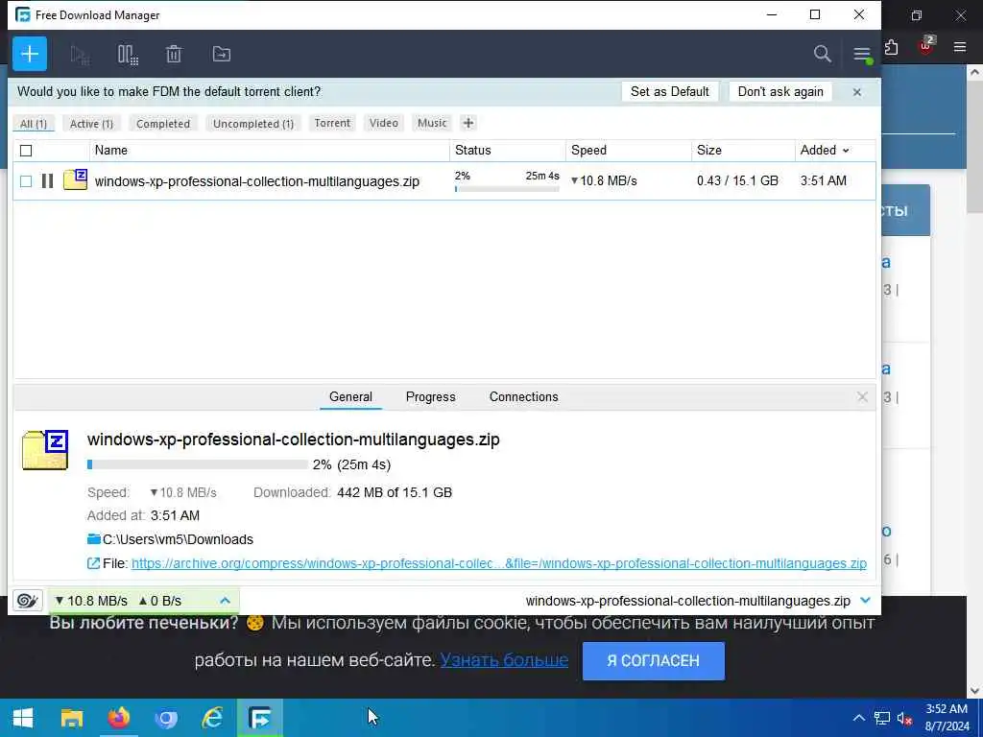Sort by the Size column header
This screenshot has width=983, height=737.
point(743,151)
